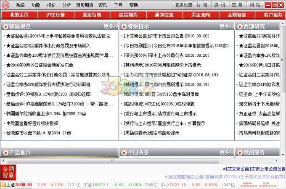Click 更多>> in 特别提示 panel
The height and width of the screenshot is (189, 286).
(227, 26)
